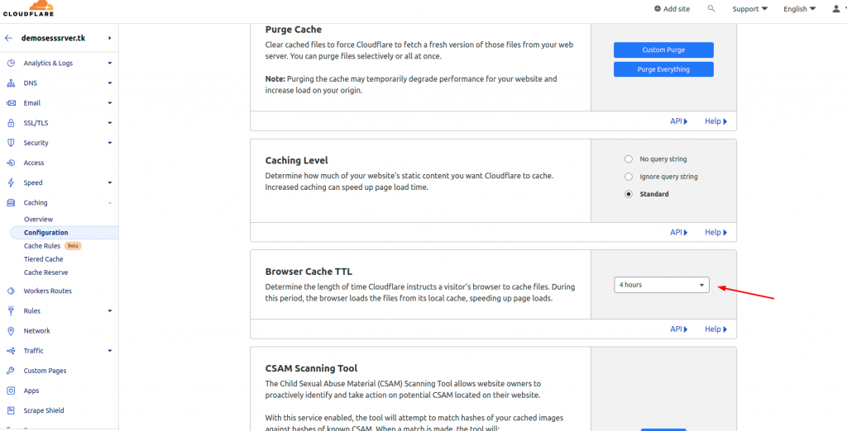The image size is (847, 431).
Task: Click the Security shield icon
Action: (x=10, y=143)
